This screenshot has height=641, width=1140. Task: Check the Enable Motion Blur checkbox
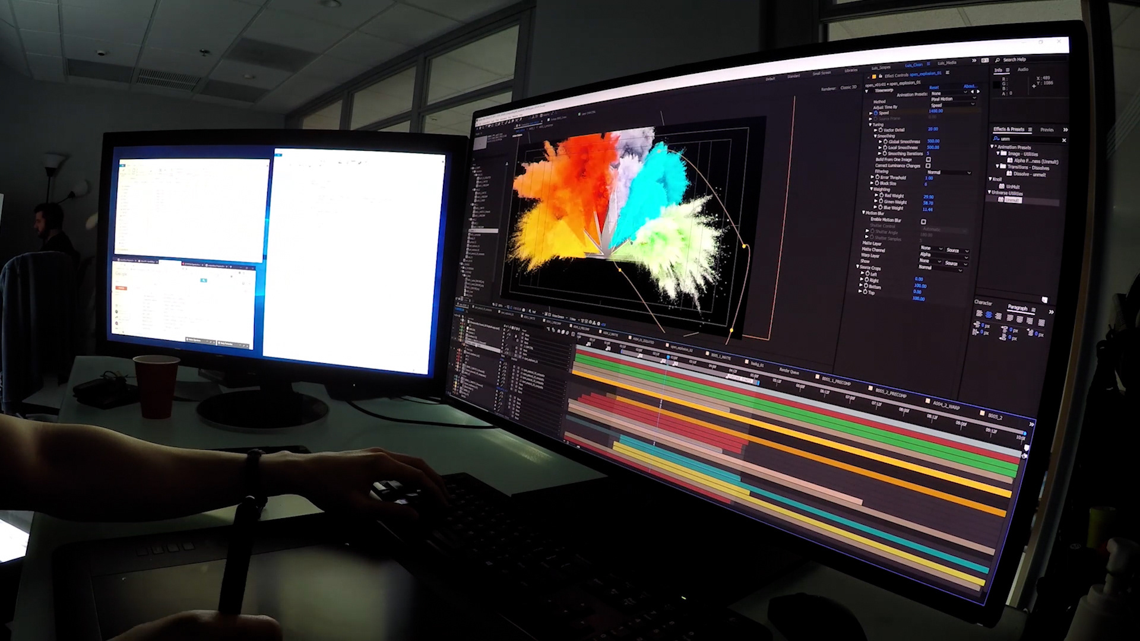[923, 221]
